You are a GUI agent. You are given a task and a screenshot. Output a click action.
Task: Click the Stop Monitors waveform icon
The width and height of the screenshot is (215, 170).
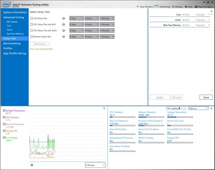pos(138,7)
